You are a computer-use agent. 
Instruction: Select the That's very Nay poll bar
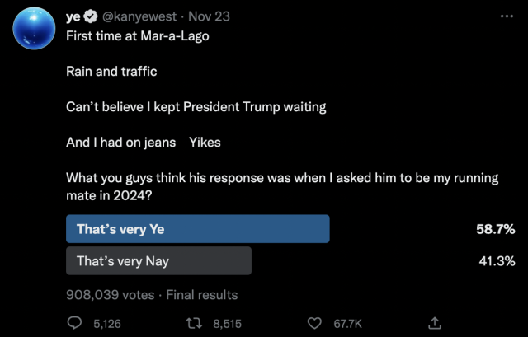pos(158,260)
